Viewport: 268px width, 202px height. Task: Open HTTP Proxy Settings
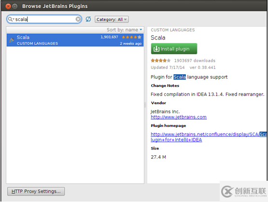point(36,191)
